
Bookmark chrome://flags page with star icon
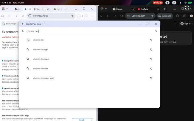click(72, 16)
